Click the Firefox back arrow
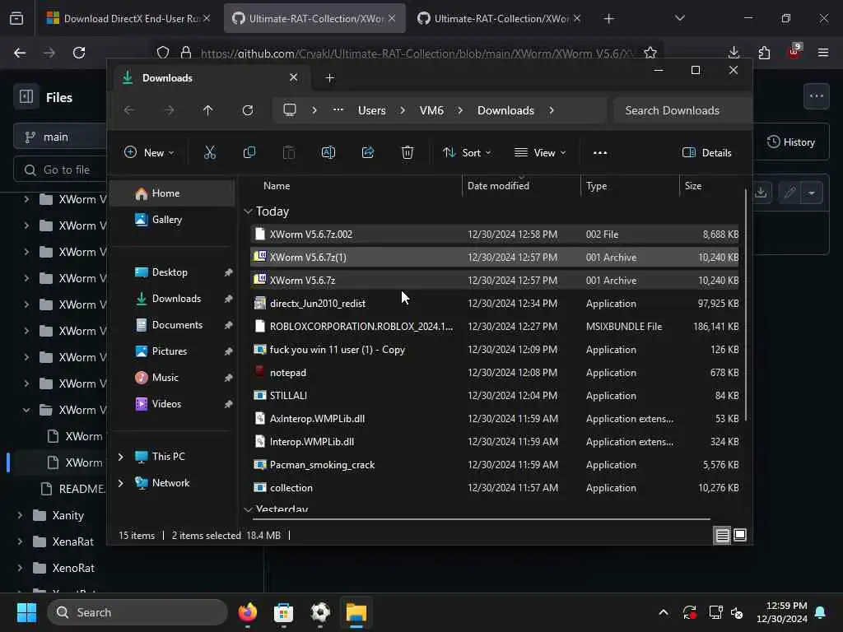Viewport: 843px width, 632px height. (x=20, y=53)
